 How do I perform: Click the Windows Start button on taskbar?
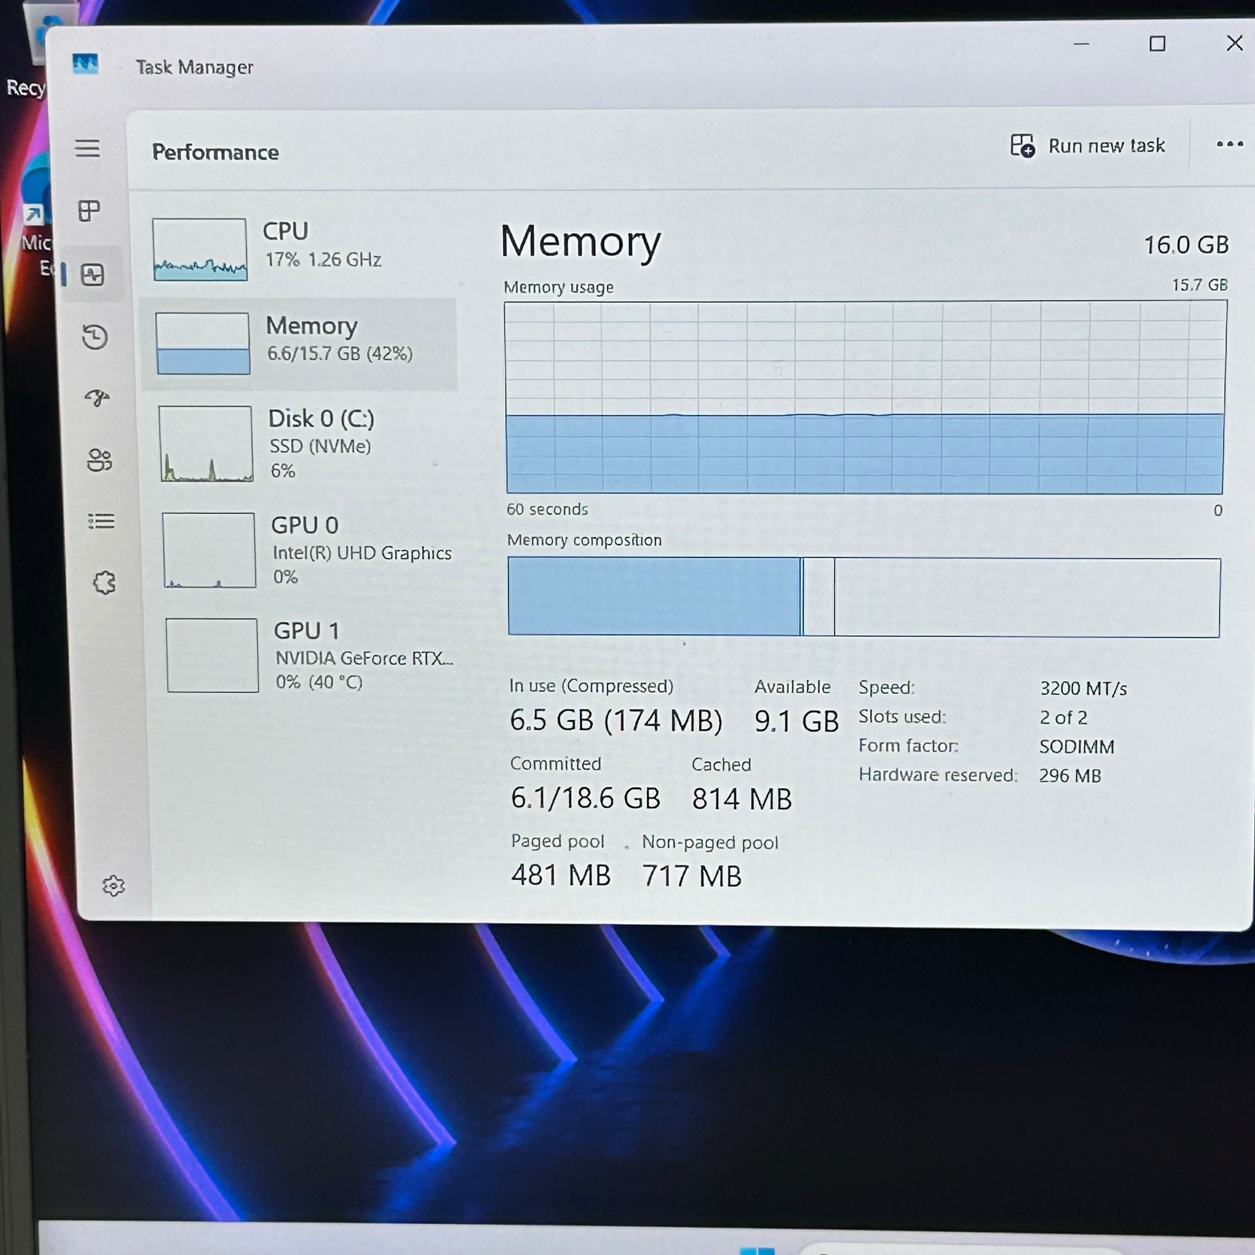tap(757, 1250)
